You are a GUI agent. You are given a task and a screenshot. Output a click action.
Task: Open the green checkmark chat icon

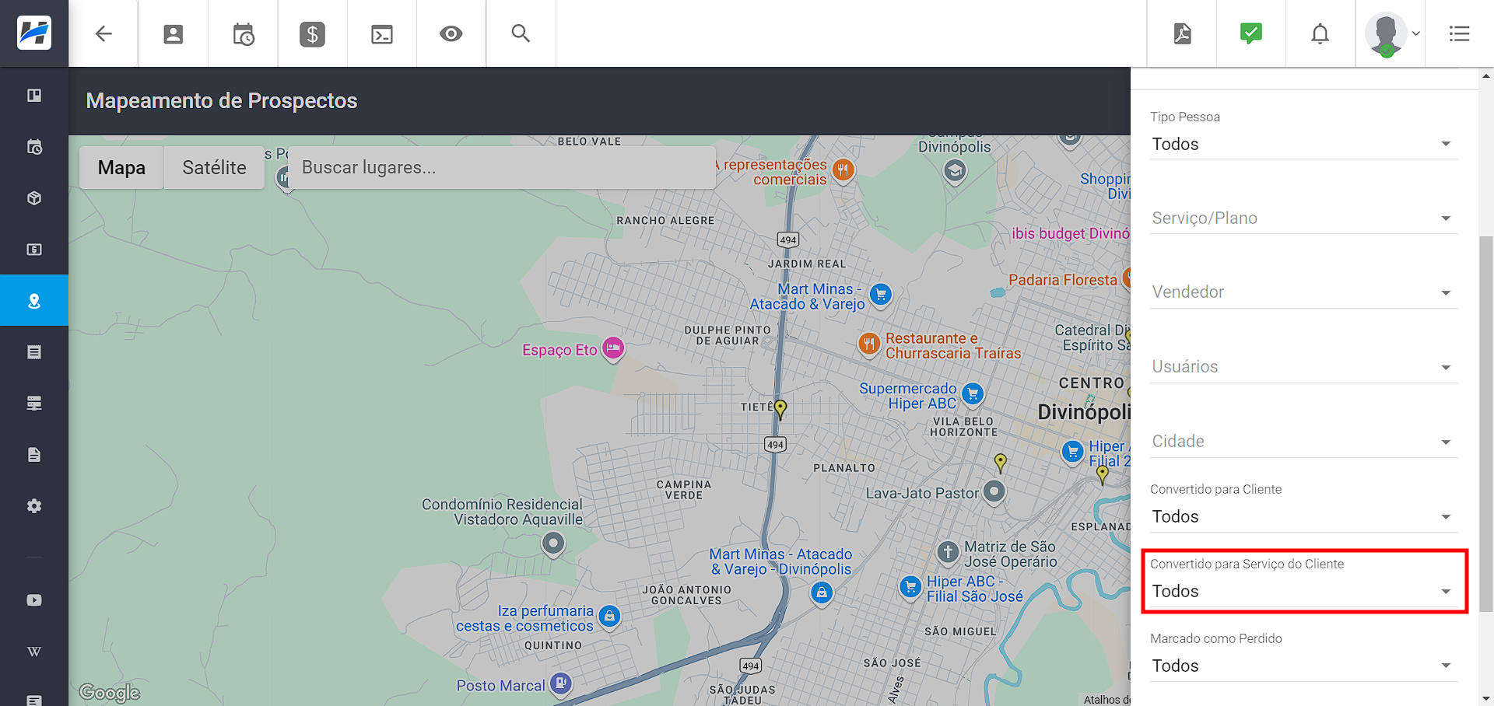pyautogui.click(x=1251, y=33)
